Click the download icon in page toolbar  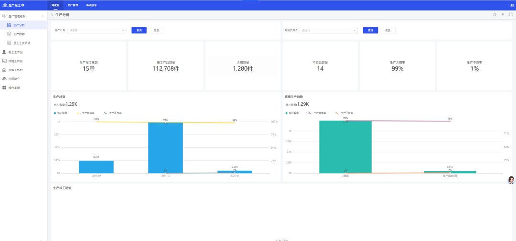click(503, 15)
